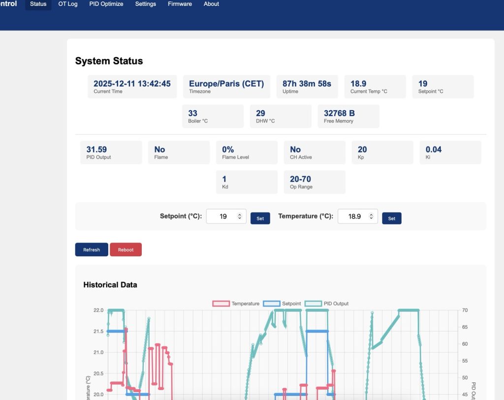Click the Uptime status card

pos(307,87)
